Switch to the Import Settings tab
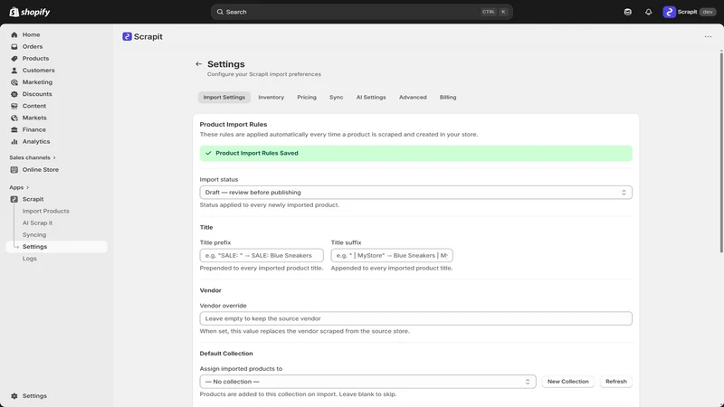This screenshot has height=407, width=724. click(x=224, y=98)
